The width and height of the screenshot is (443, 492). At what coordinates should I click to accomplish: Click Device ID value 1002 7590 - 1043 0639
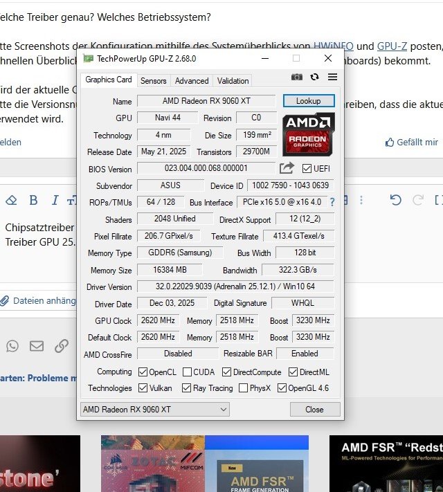[291, 185]
